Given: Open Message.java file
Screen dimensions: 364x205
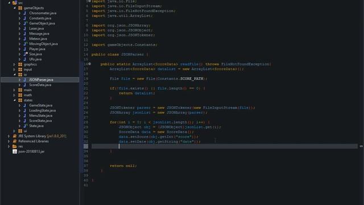Looking at the screenshot, I should point(39,34).
